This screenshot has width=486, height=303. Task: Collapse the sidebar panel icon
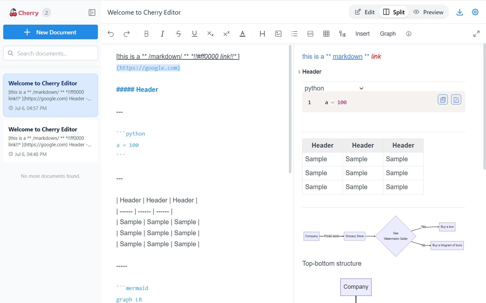[x=92, y=12]
